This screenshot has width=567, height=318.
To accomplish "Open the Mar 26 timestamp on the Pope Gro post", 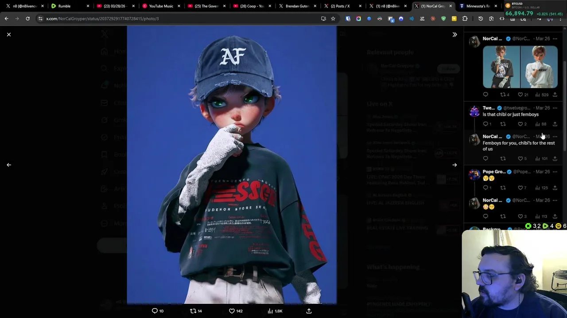I will (x=543, y=172).
